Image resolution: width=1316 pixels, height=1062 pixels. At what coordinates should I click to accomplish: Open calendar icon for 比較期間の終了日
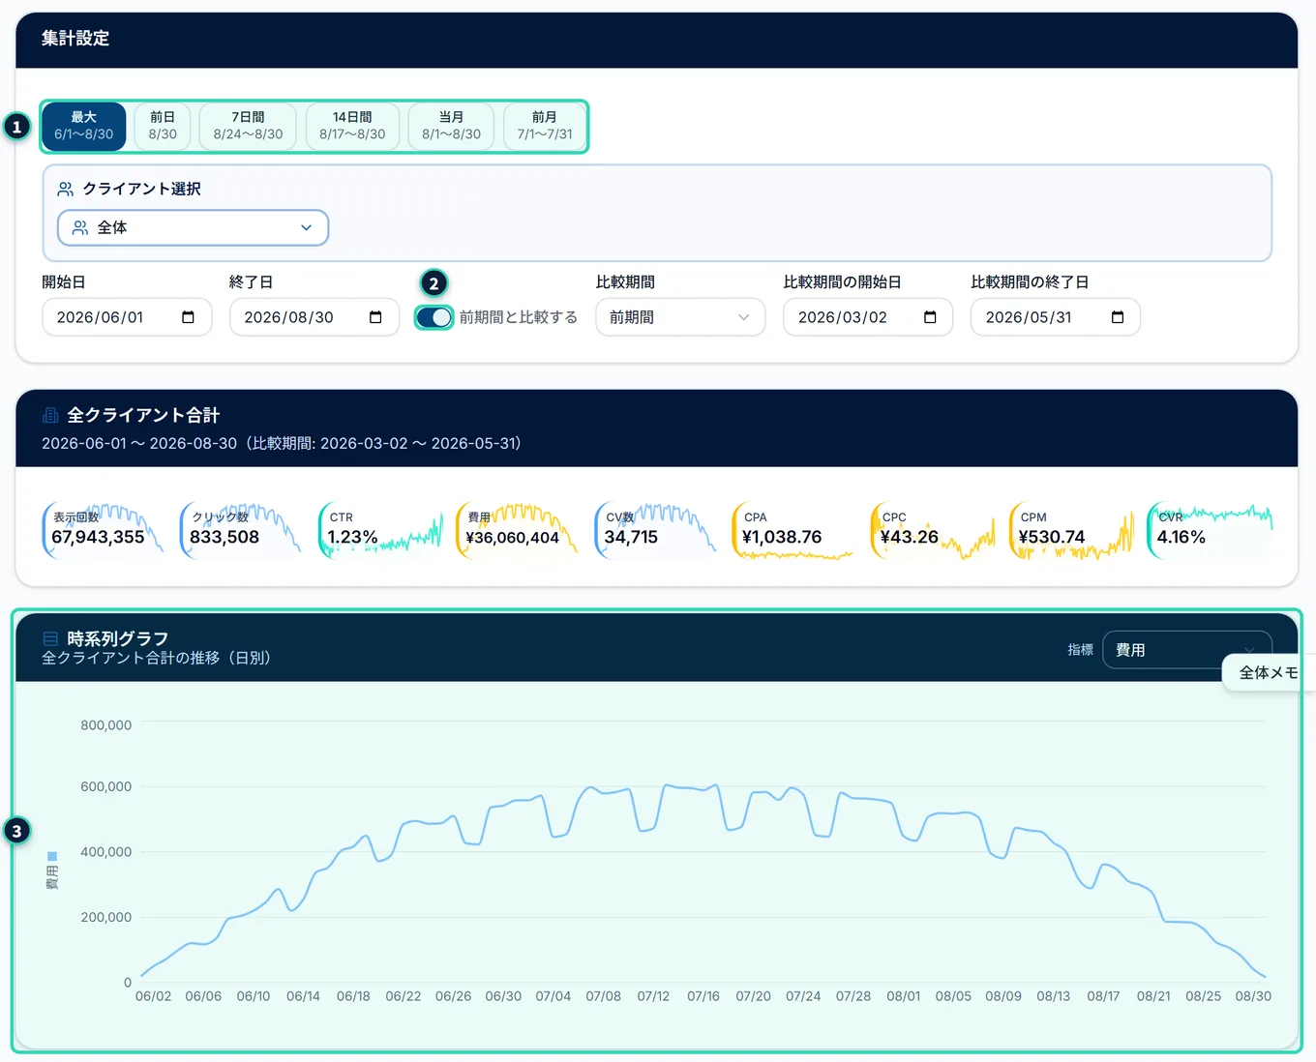click(1118, 317)
